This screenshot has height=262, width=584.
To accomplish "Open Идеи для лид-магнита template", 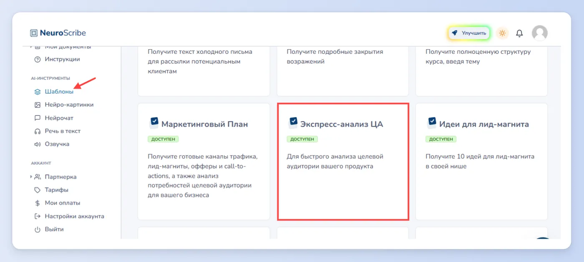I will (481, 161).
